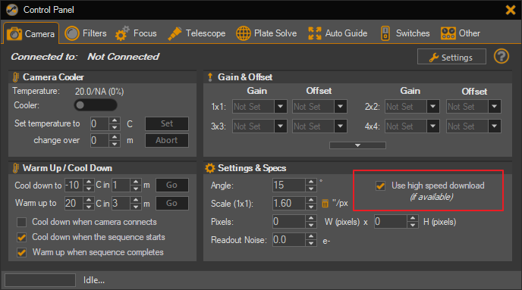Click the Idle... status text
This screenshot has width=522, height=290.
coord(94,280)
